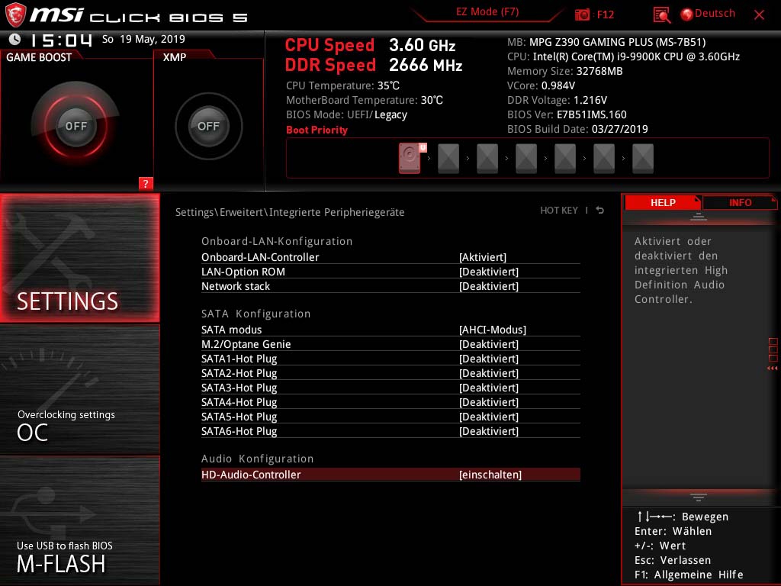Switch to EZ Mode (F7)

(487, 12)
